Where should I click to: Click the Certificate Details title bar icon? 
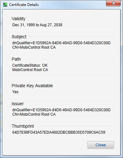(5, 5)
